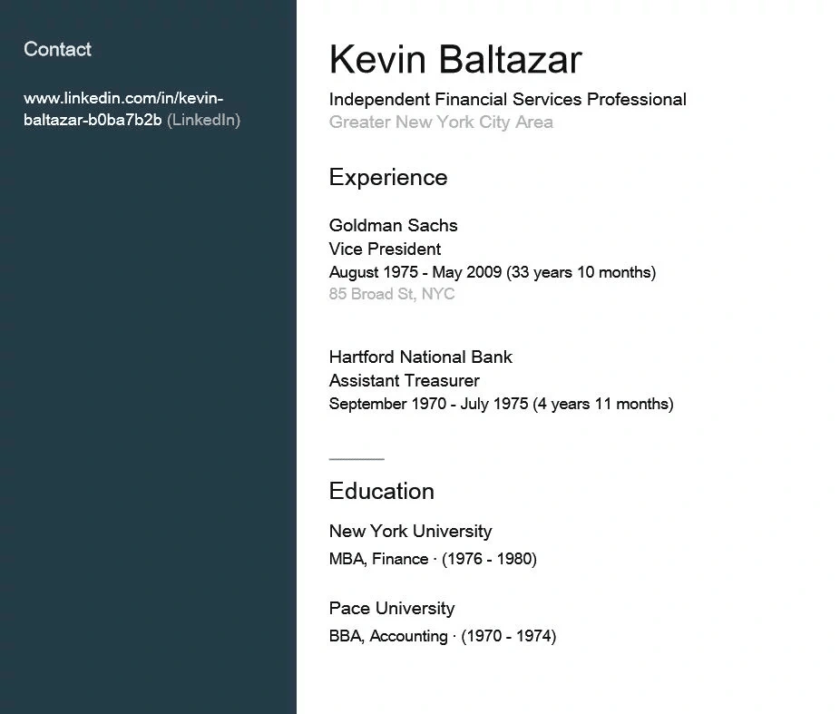Click the Independent Financial Services Professional headline
Viewport: 840px width, 714px height.
pyautogui.click(x=507, y=100)
